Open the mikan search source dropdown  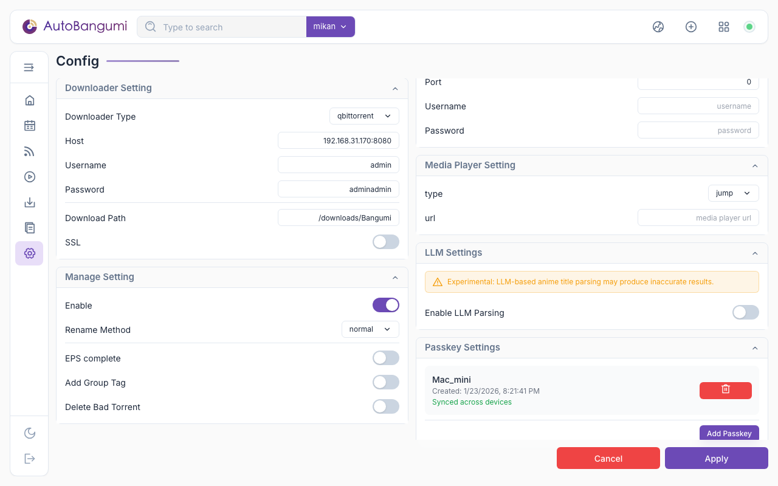click(330, 27)
